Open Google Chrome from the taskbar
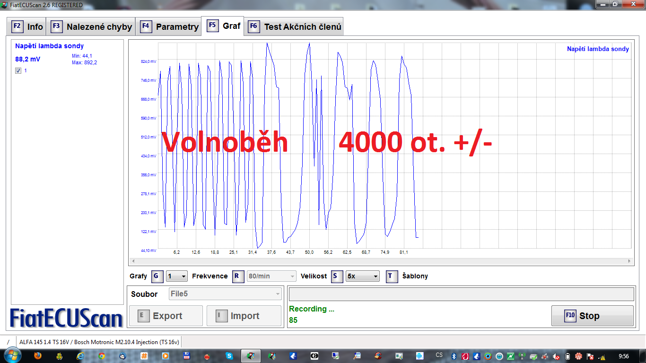The width and height of the screenshot is (646, 363). pos(102,356)
